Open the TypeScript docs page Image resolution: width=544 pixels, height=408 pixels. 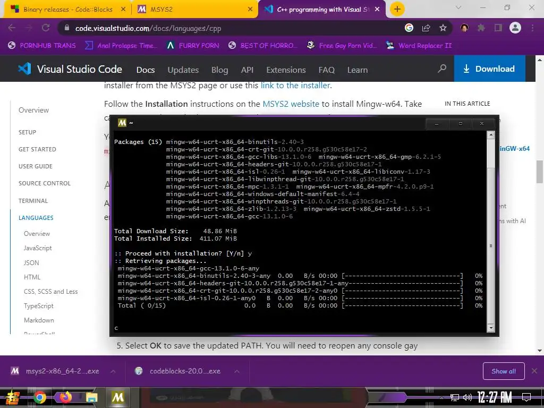click(38, 306)
